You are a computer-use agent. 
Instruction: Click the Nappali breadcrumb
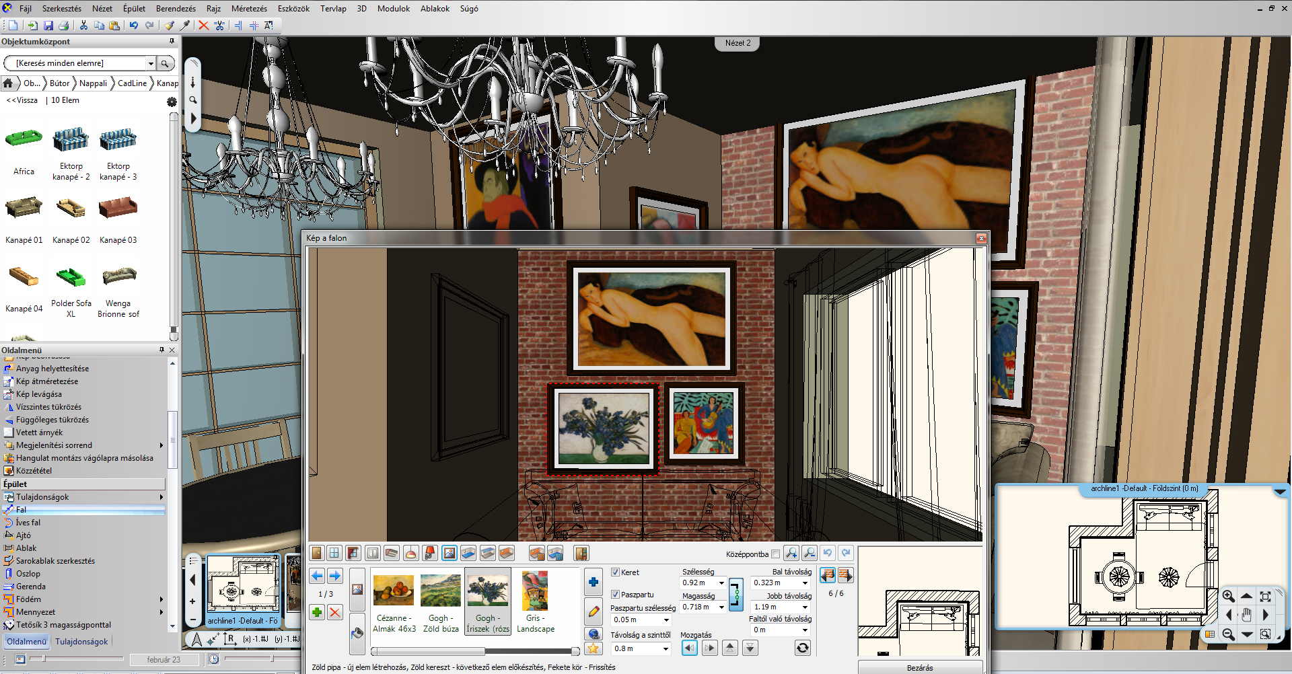[93, 83]
